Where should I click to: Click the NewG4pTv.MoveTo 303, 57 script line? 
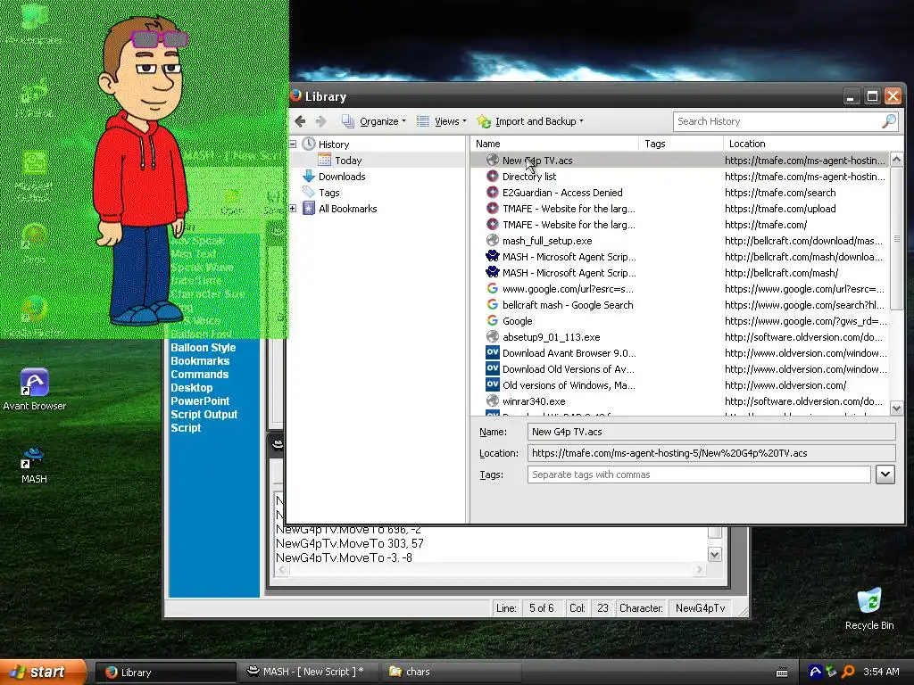[x=350, y=543]
